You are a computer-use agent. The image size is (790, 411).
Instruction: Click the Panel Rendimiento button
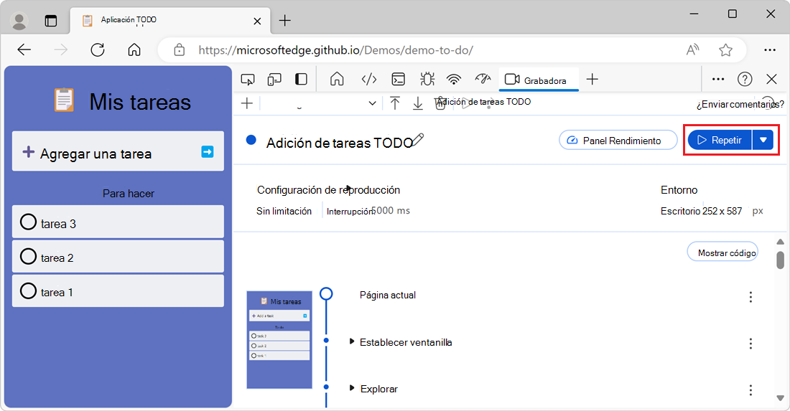[x=618, y=141]
